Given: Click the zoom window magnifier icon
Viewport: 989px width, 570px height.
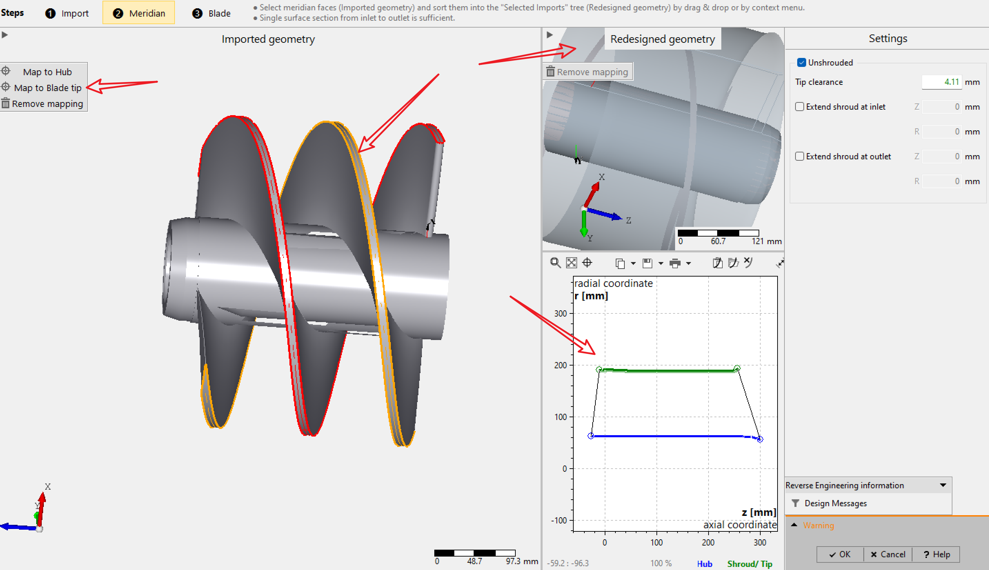Looking at the screenshot, I should [x=555, y=263].
